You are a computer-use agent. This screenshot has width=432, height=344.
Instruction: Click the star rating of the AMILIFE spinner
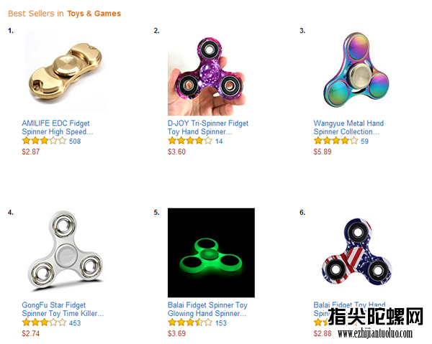tap(44, 141)
